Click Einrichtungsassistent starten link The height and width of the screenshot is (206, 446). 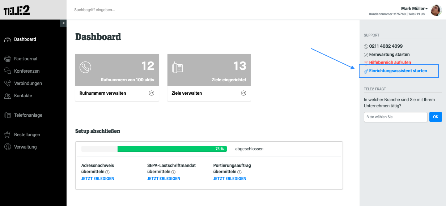click(398, 71)
